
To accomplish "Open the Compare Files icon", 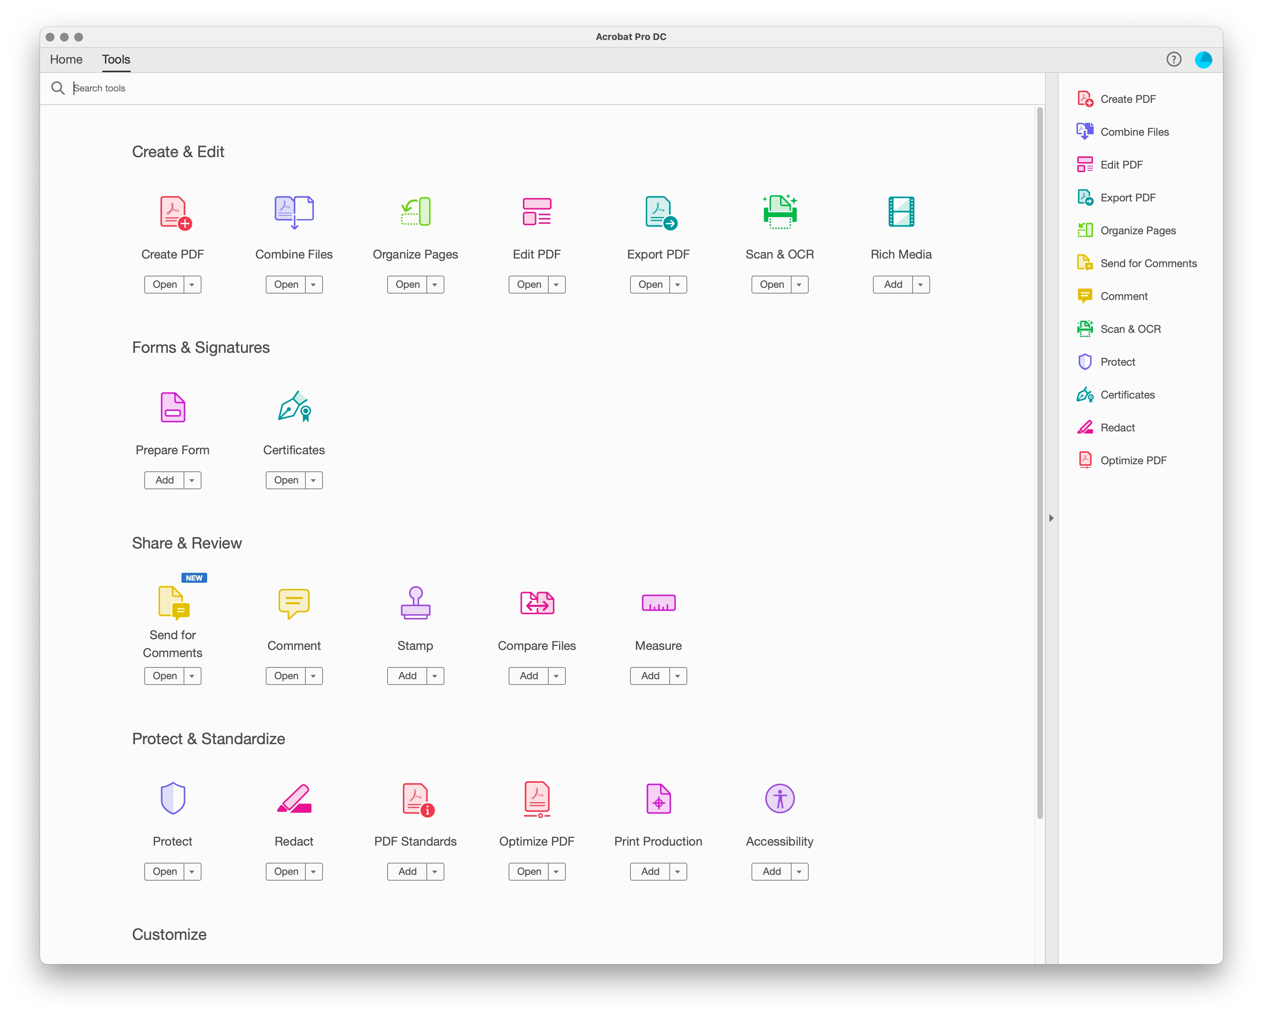I will [x=537, y=603].
